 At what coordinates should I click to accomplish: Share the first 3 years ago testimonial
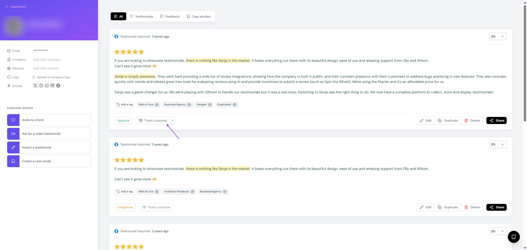[x=497, y=207]
